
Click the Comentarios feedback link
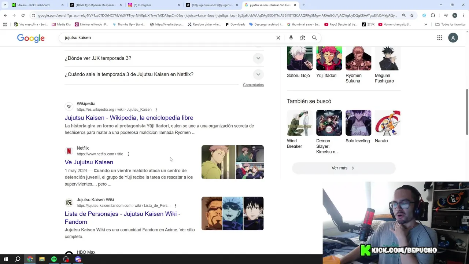pyautogui.click(x=253, y=85)
